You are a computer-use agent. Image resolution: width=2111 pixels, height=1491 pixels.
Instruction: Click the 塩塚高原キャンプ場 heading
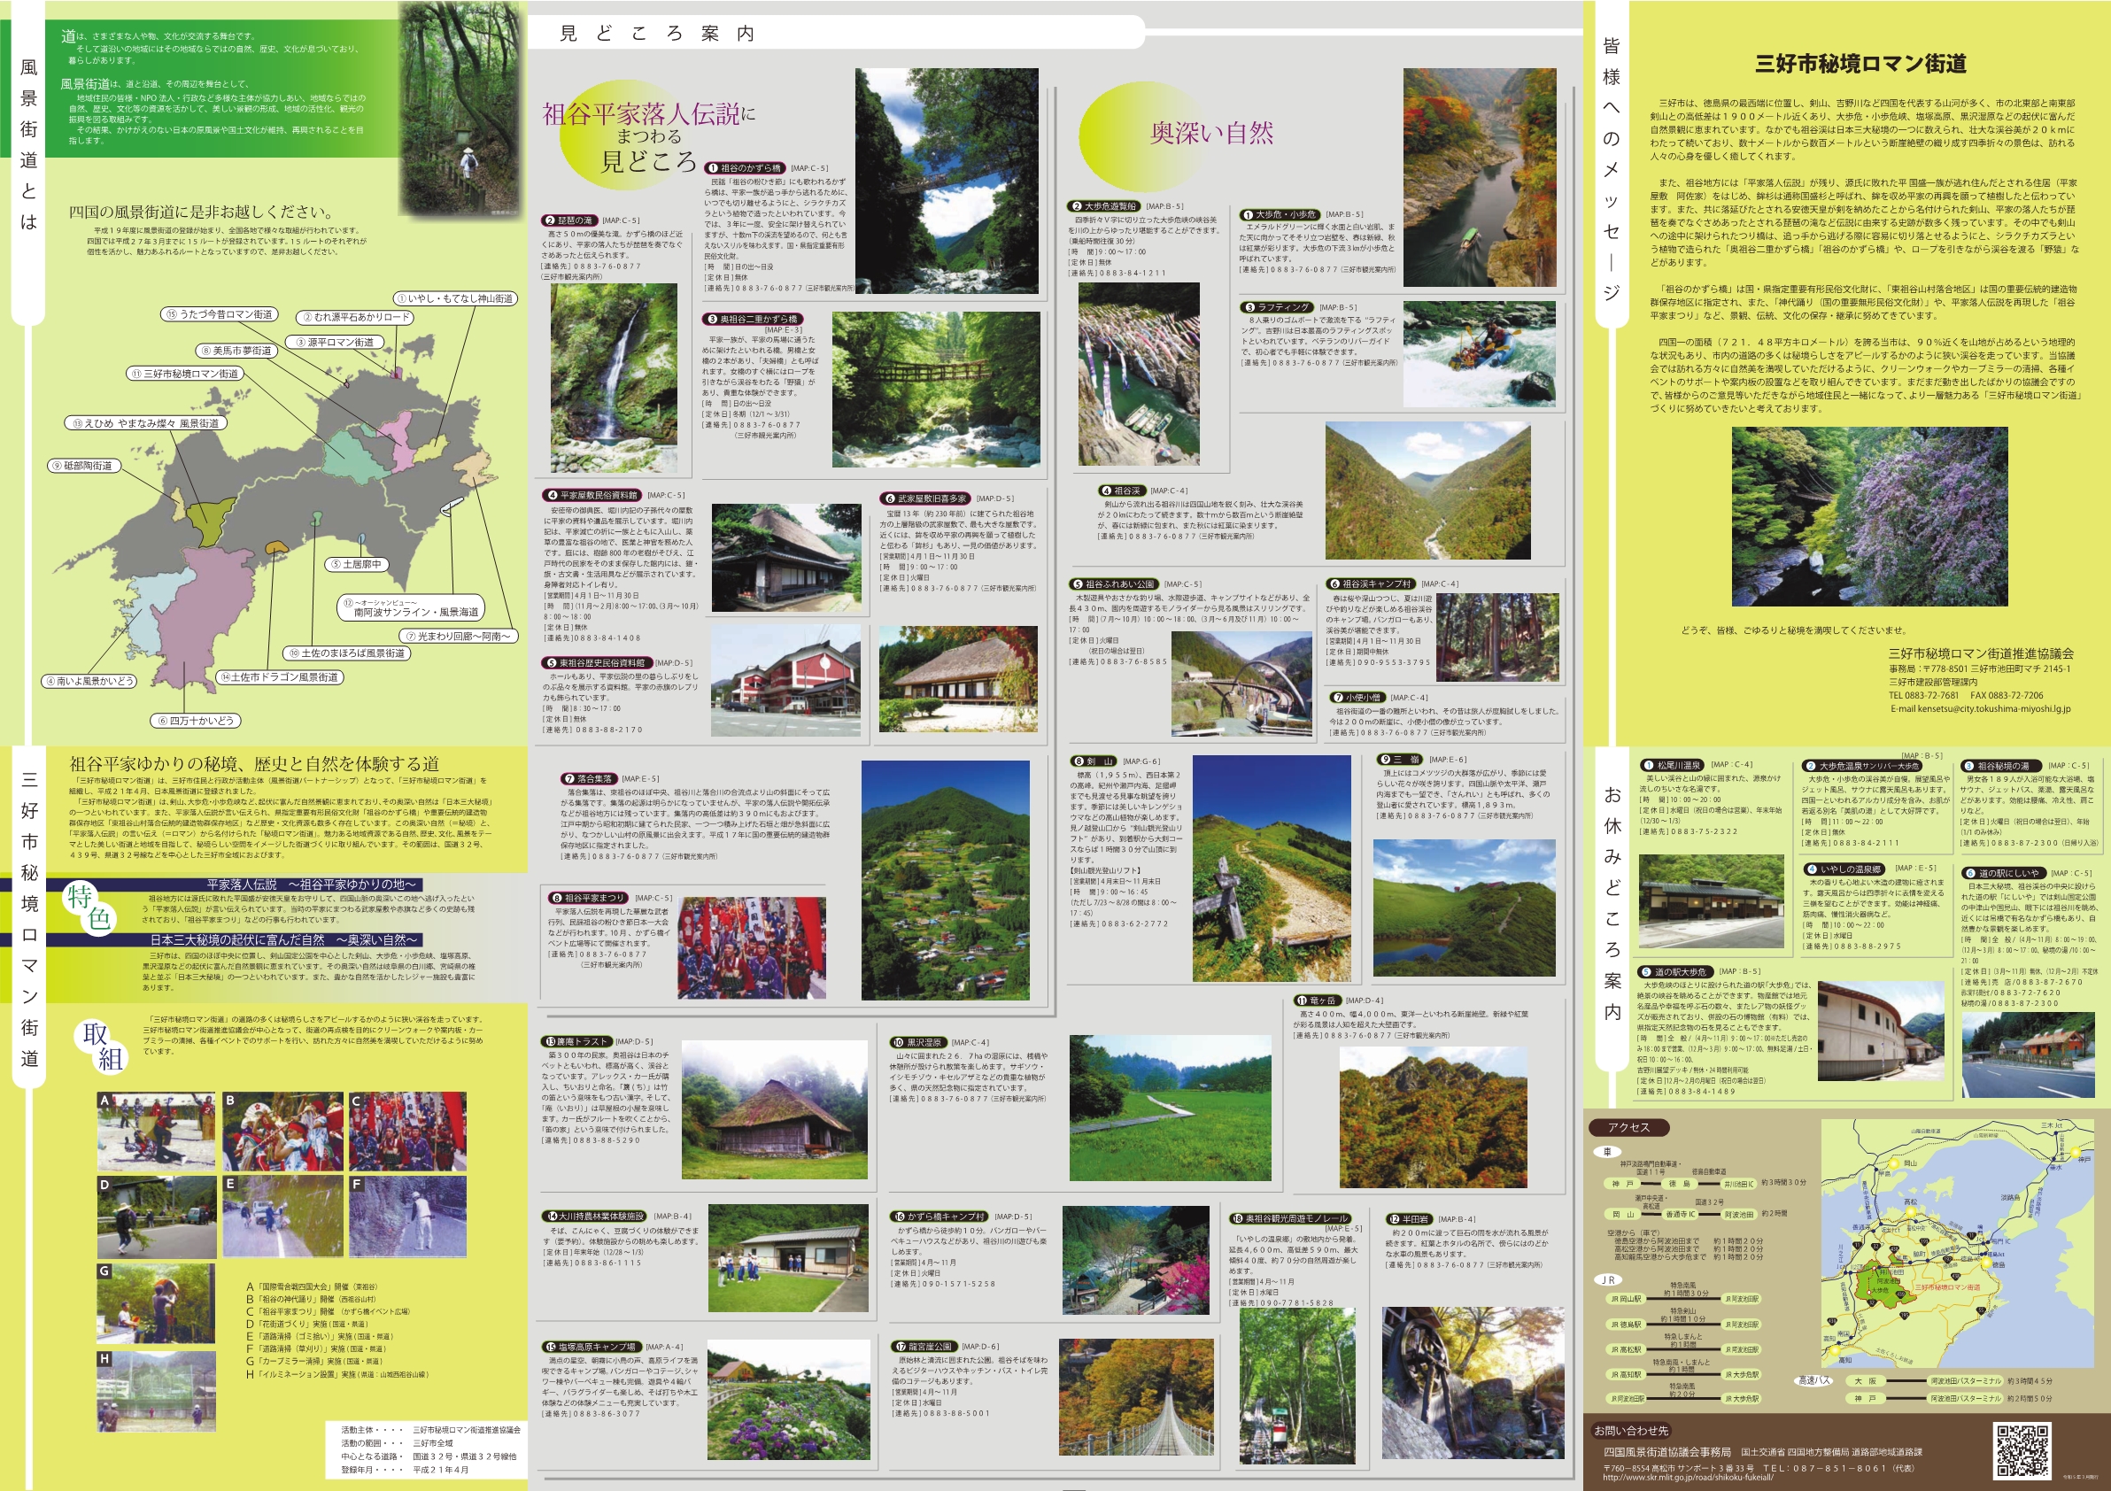point(592,1347)
